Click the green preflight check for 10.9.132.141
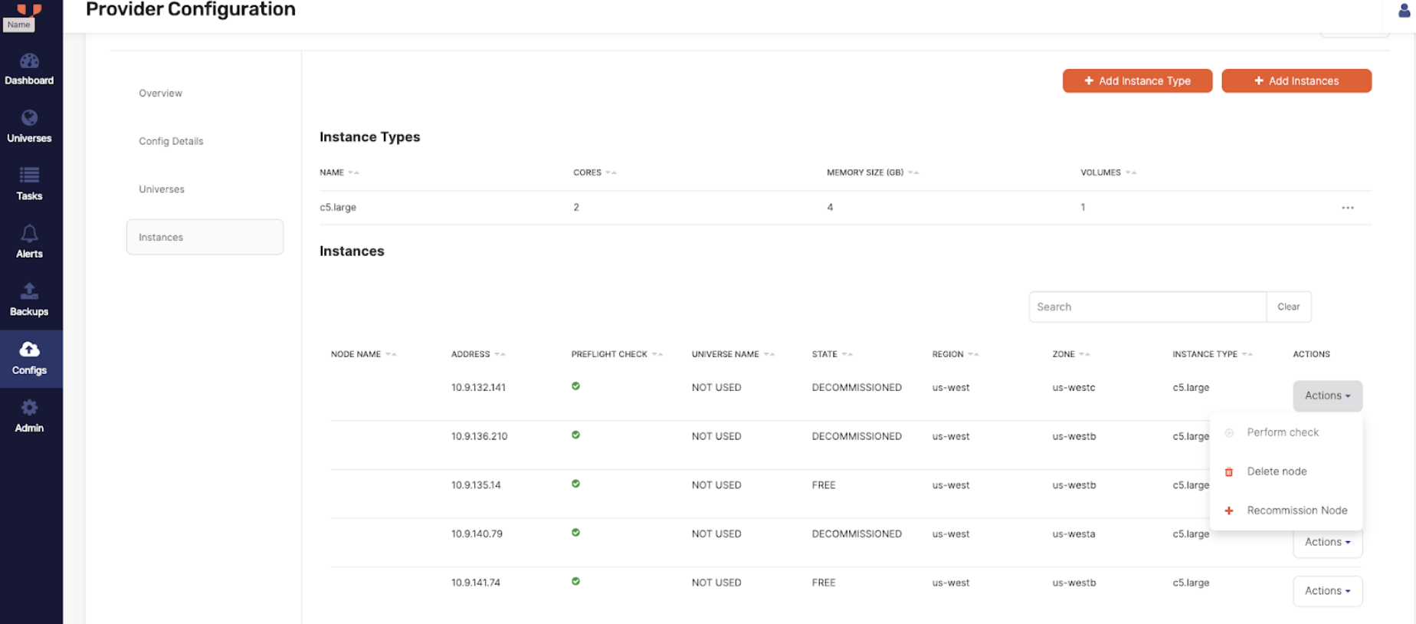 (575, 386)
